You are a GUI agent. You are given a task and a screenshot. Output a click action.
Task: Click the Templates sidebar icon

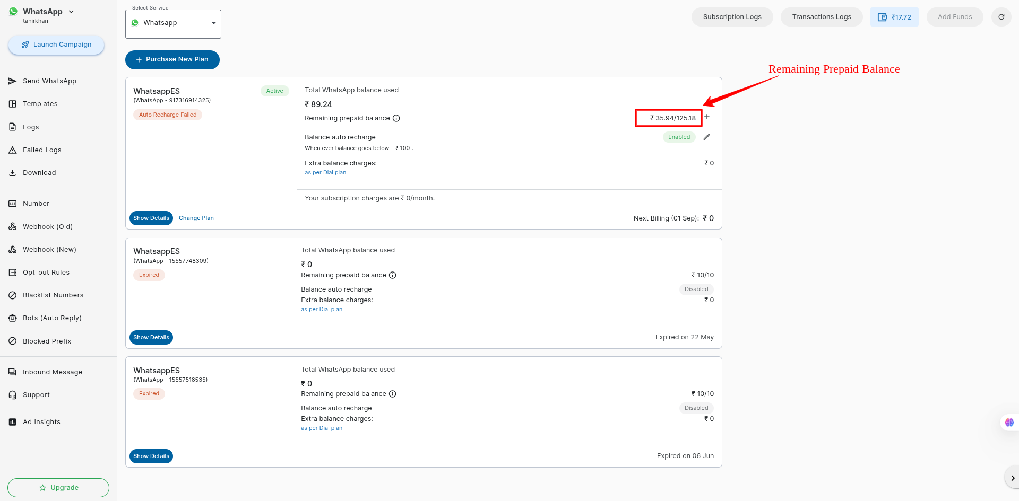(x=12, y=104)
